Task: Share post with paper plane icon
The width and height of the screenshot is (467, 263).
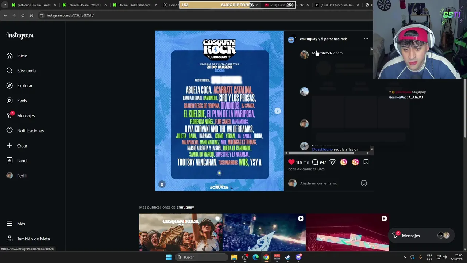Action: pos(332,162)
